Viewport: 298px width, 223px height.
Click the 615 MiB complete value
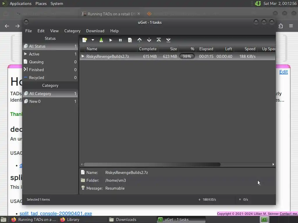[150, 56]
